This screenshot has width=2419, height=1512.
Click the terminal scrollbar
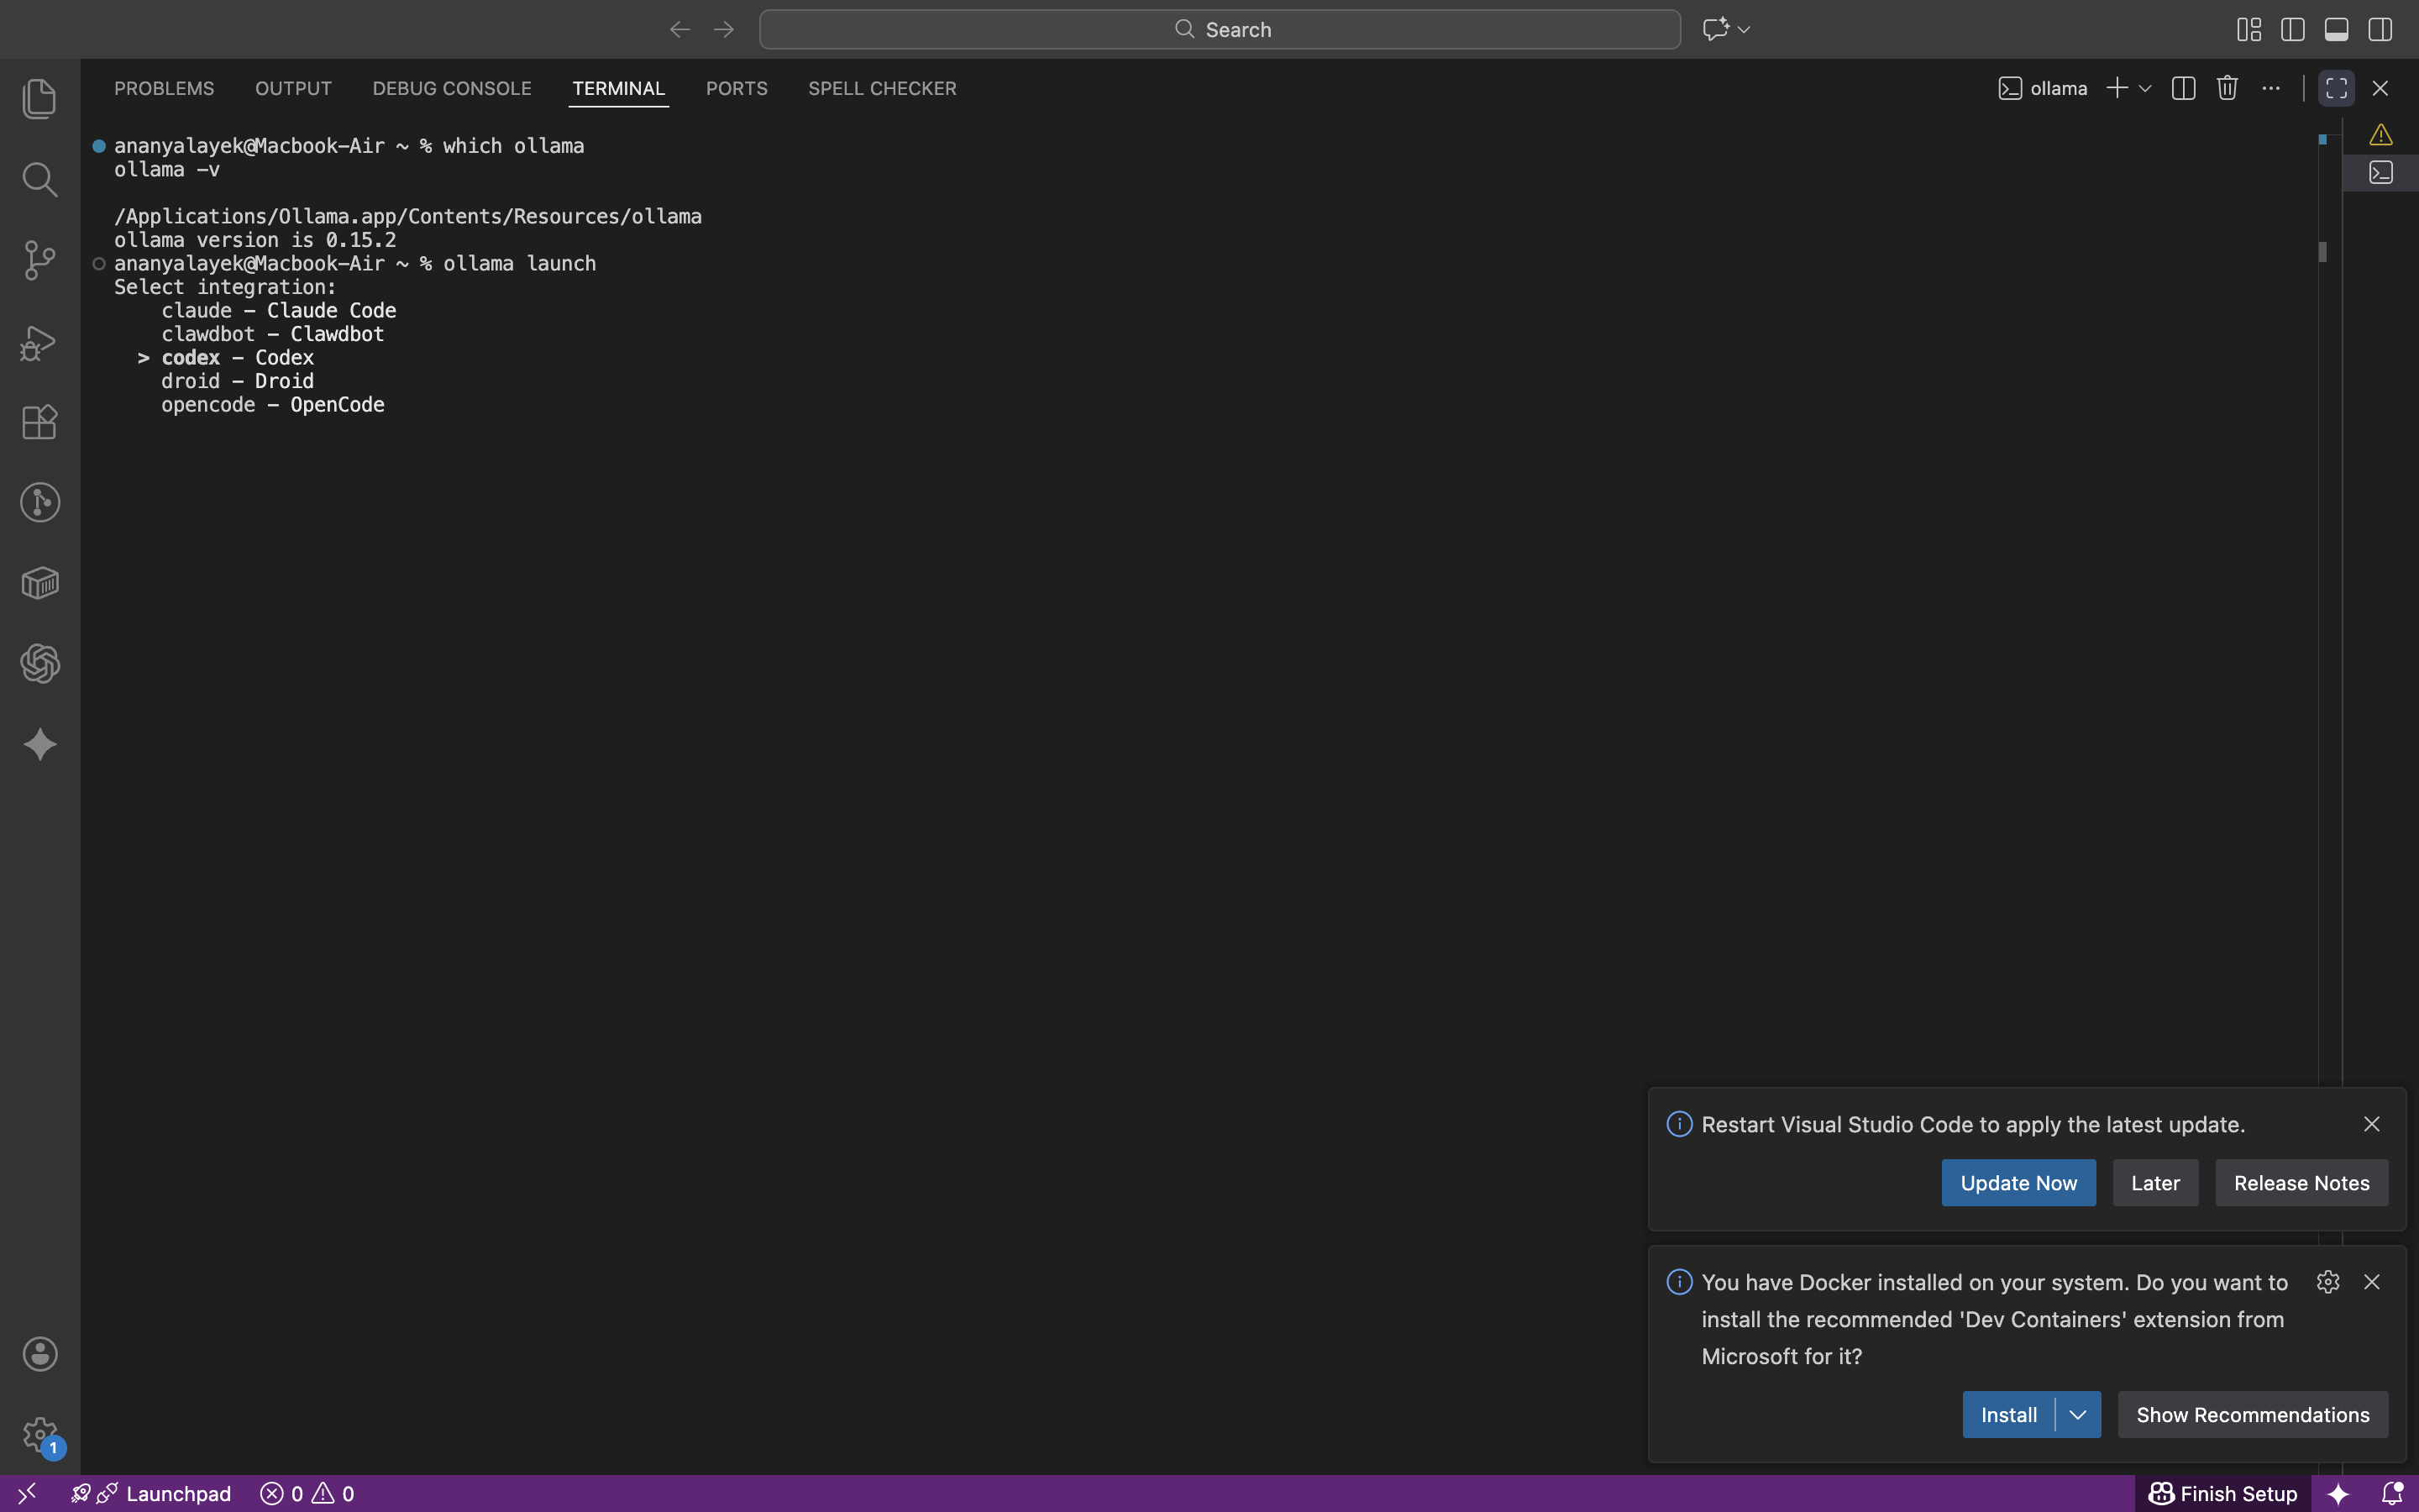2323,252
